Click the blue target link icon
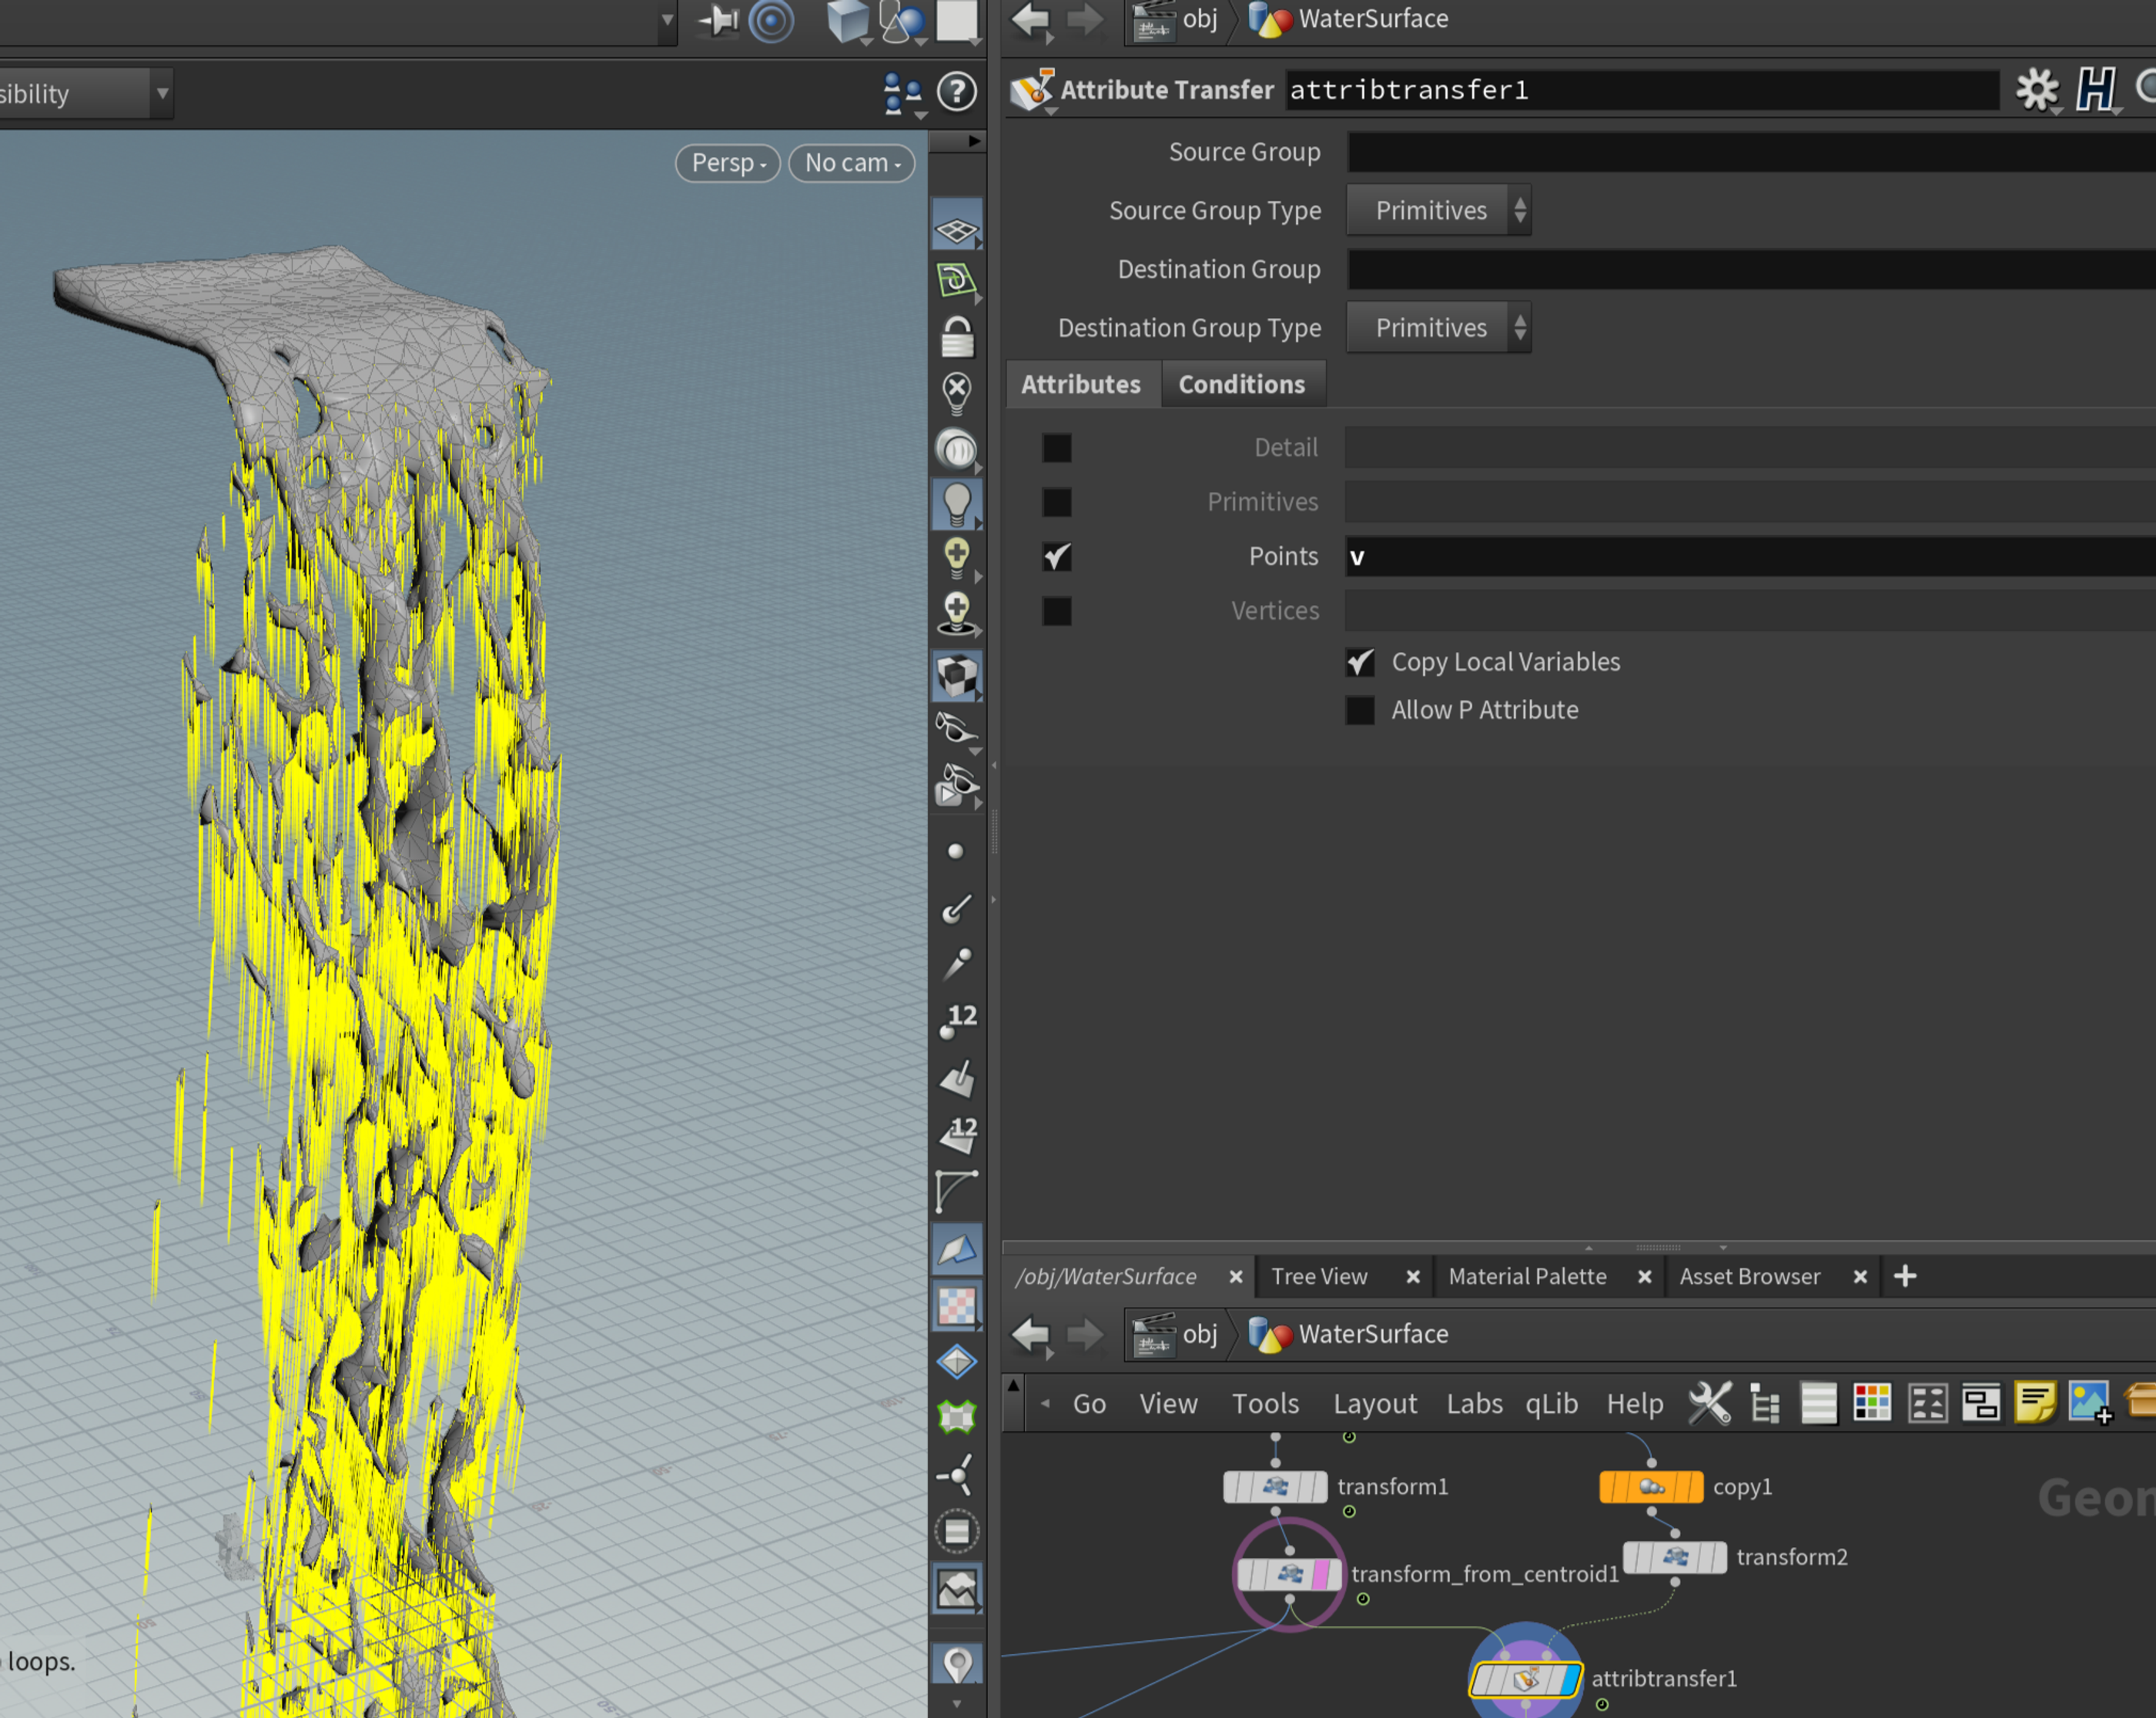This screenshot has height=1718, width=2156. (771, 20)
